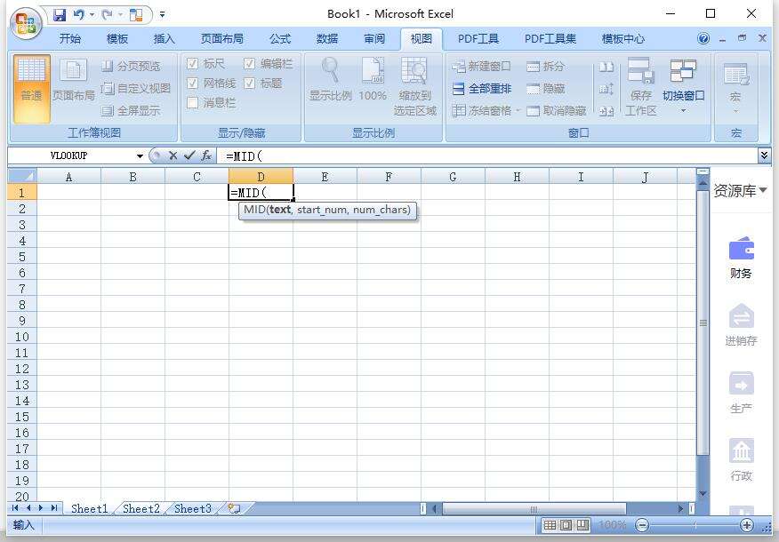Viewport: 779px width, 542px height.
Task: Open the Data (数据) tab
Action: (x=327, y=39)
